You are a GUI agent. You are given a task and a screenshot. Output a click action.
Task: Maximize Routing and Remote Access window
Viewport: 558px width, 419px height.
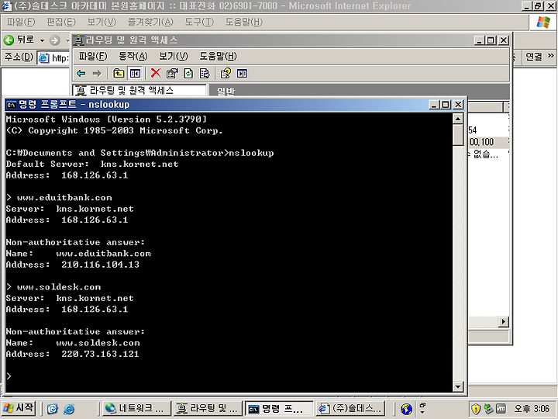pos(491,40)
